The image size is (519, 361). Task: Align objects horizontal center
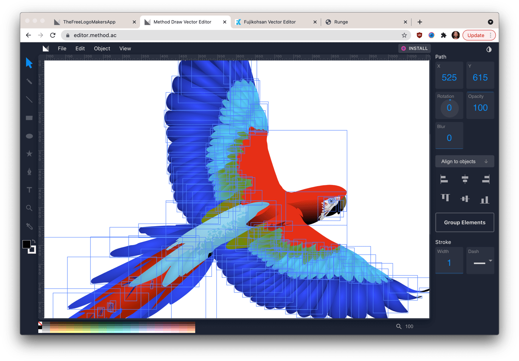(465, 179)
